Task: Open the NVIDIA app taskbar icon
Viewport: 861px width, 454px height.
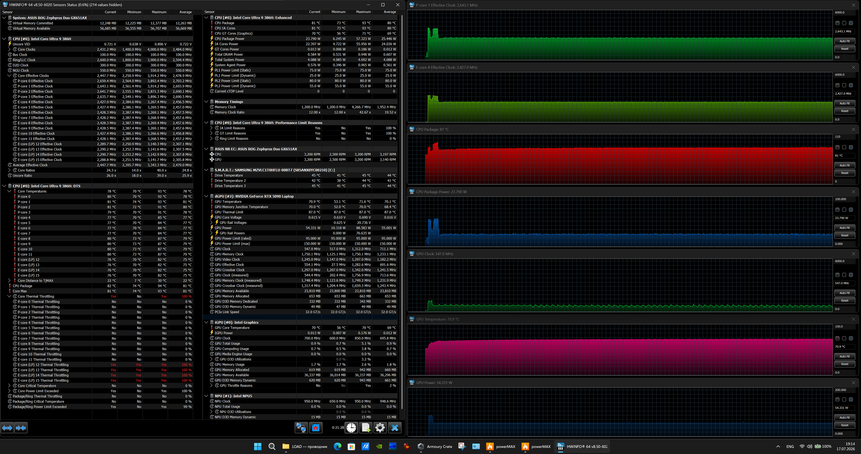Action: pos(379,446)
